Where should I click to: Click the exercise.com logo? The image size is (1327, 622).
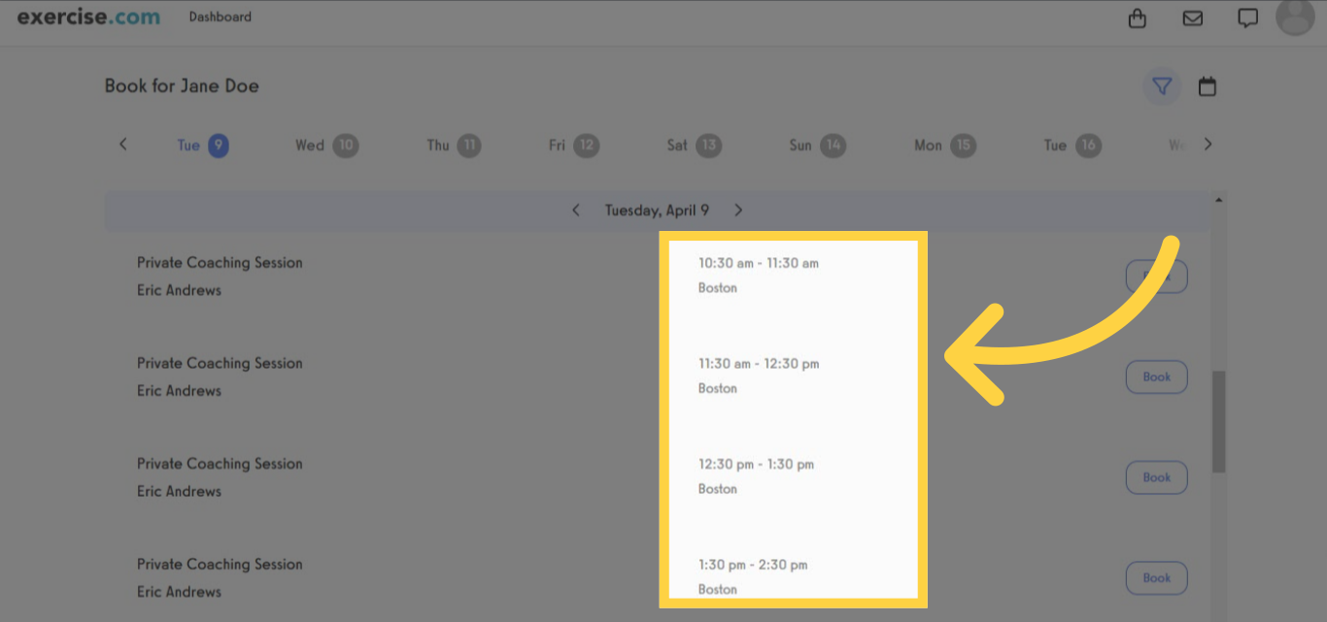[x=88, y=16]
